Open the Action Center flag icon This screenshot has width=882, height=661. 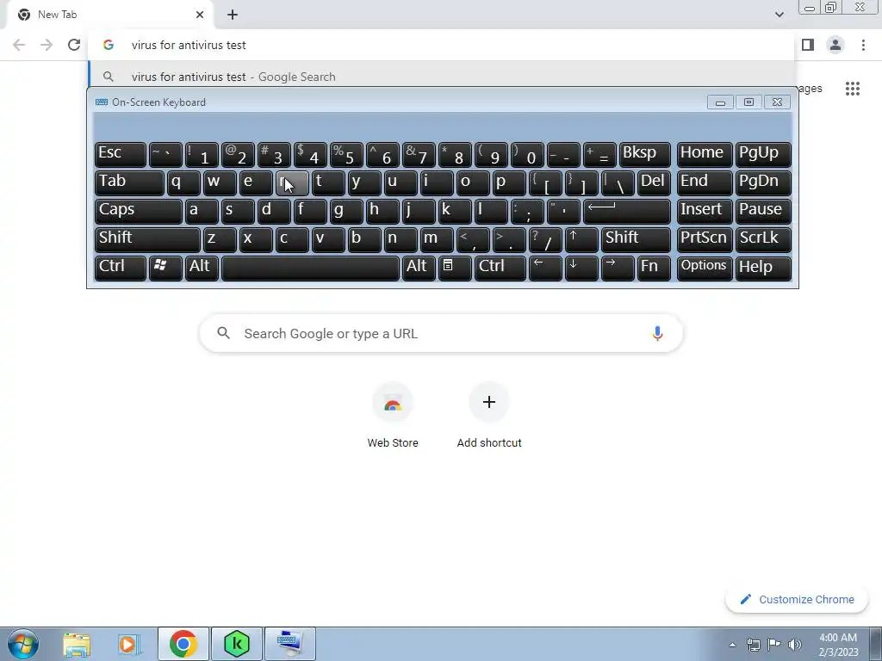774,645
